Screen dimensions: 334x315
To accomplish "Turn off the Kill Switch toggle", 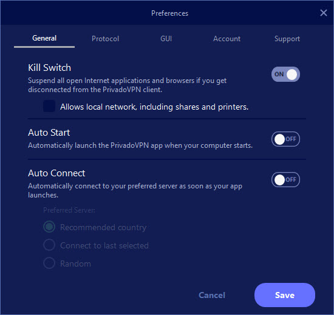I will [285, 75].
